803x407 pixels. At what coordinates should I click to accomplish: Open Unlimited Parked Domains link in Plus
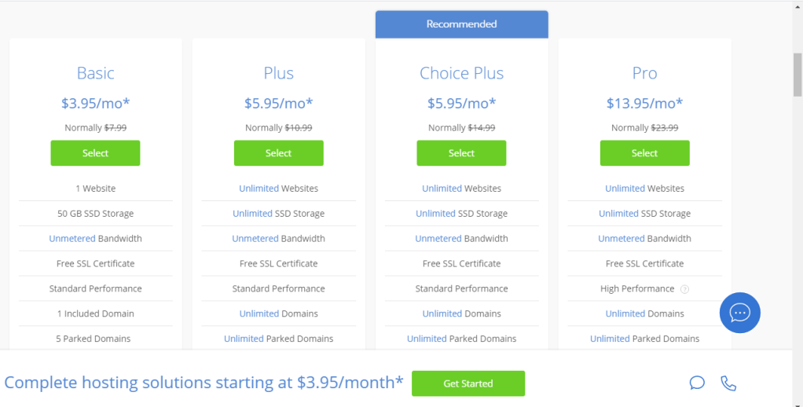pos(244,339)
